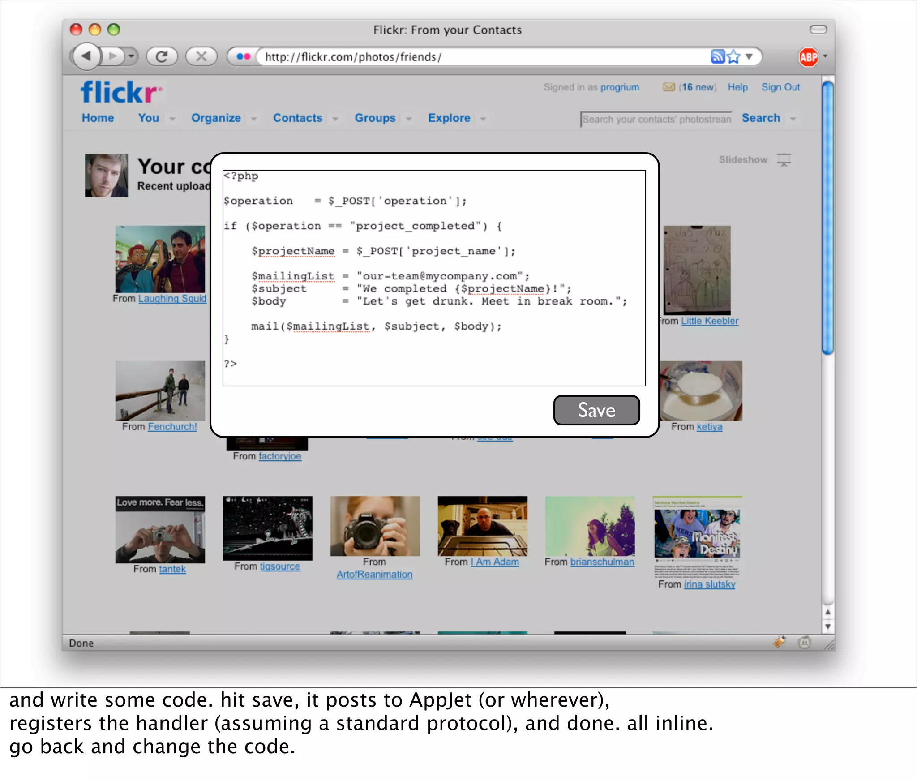Click the contacts' photostream search field
The width and height of the screenshot is (917, 781).
[656, 119]
